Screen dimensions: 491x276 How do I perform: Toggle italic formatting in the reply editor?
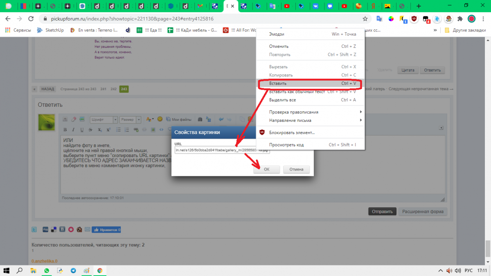click(73, 130)
